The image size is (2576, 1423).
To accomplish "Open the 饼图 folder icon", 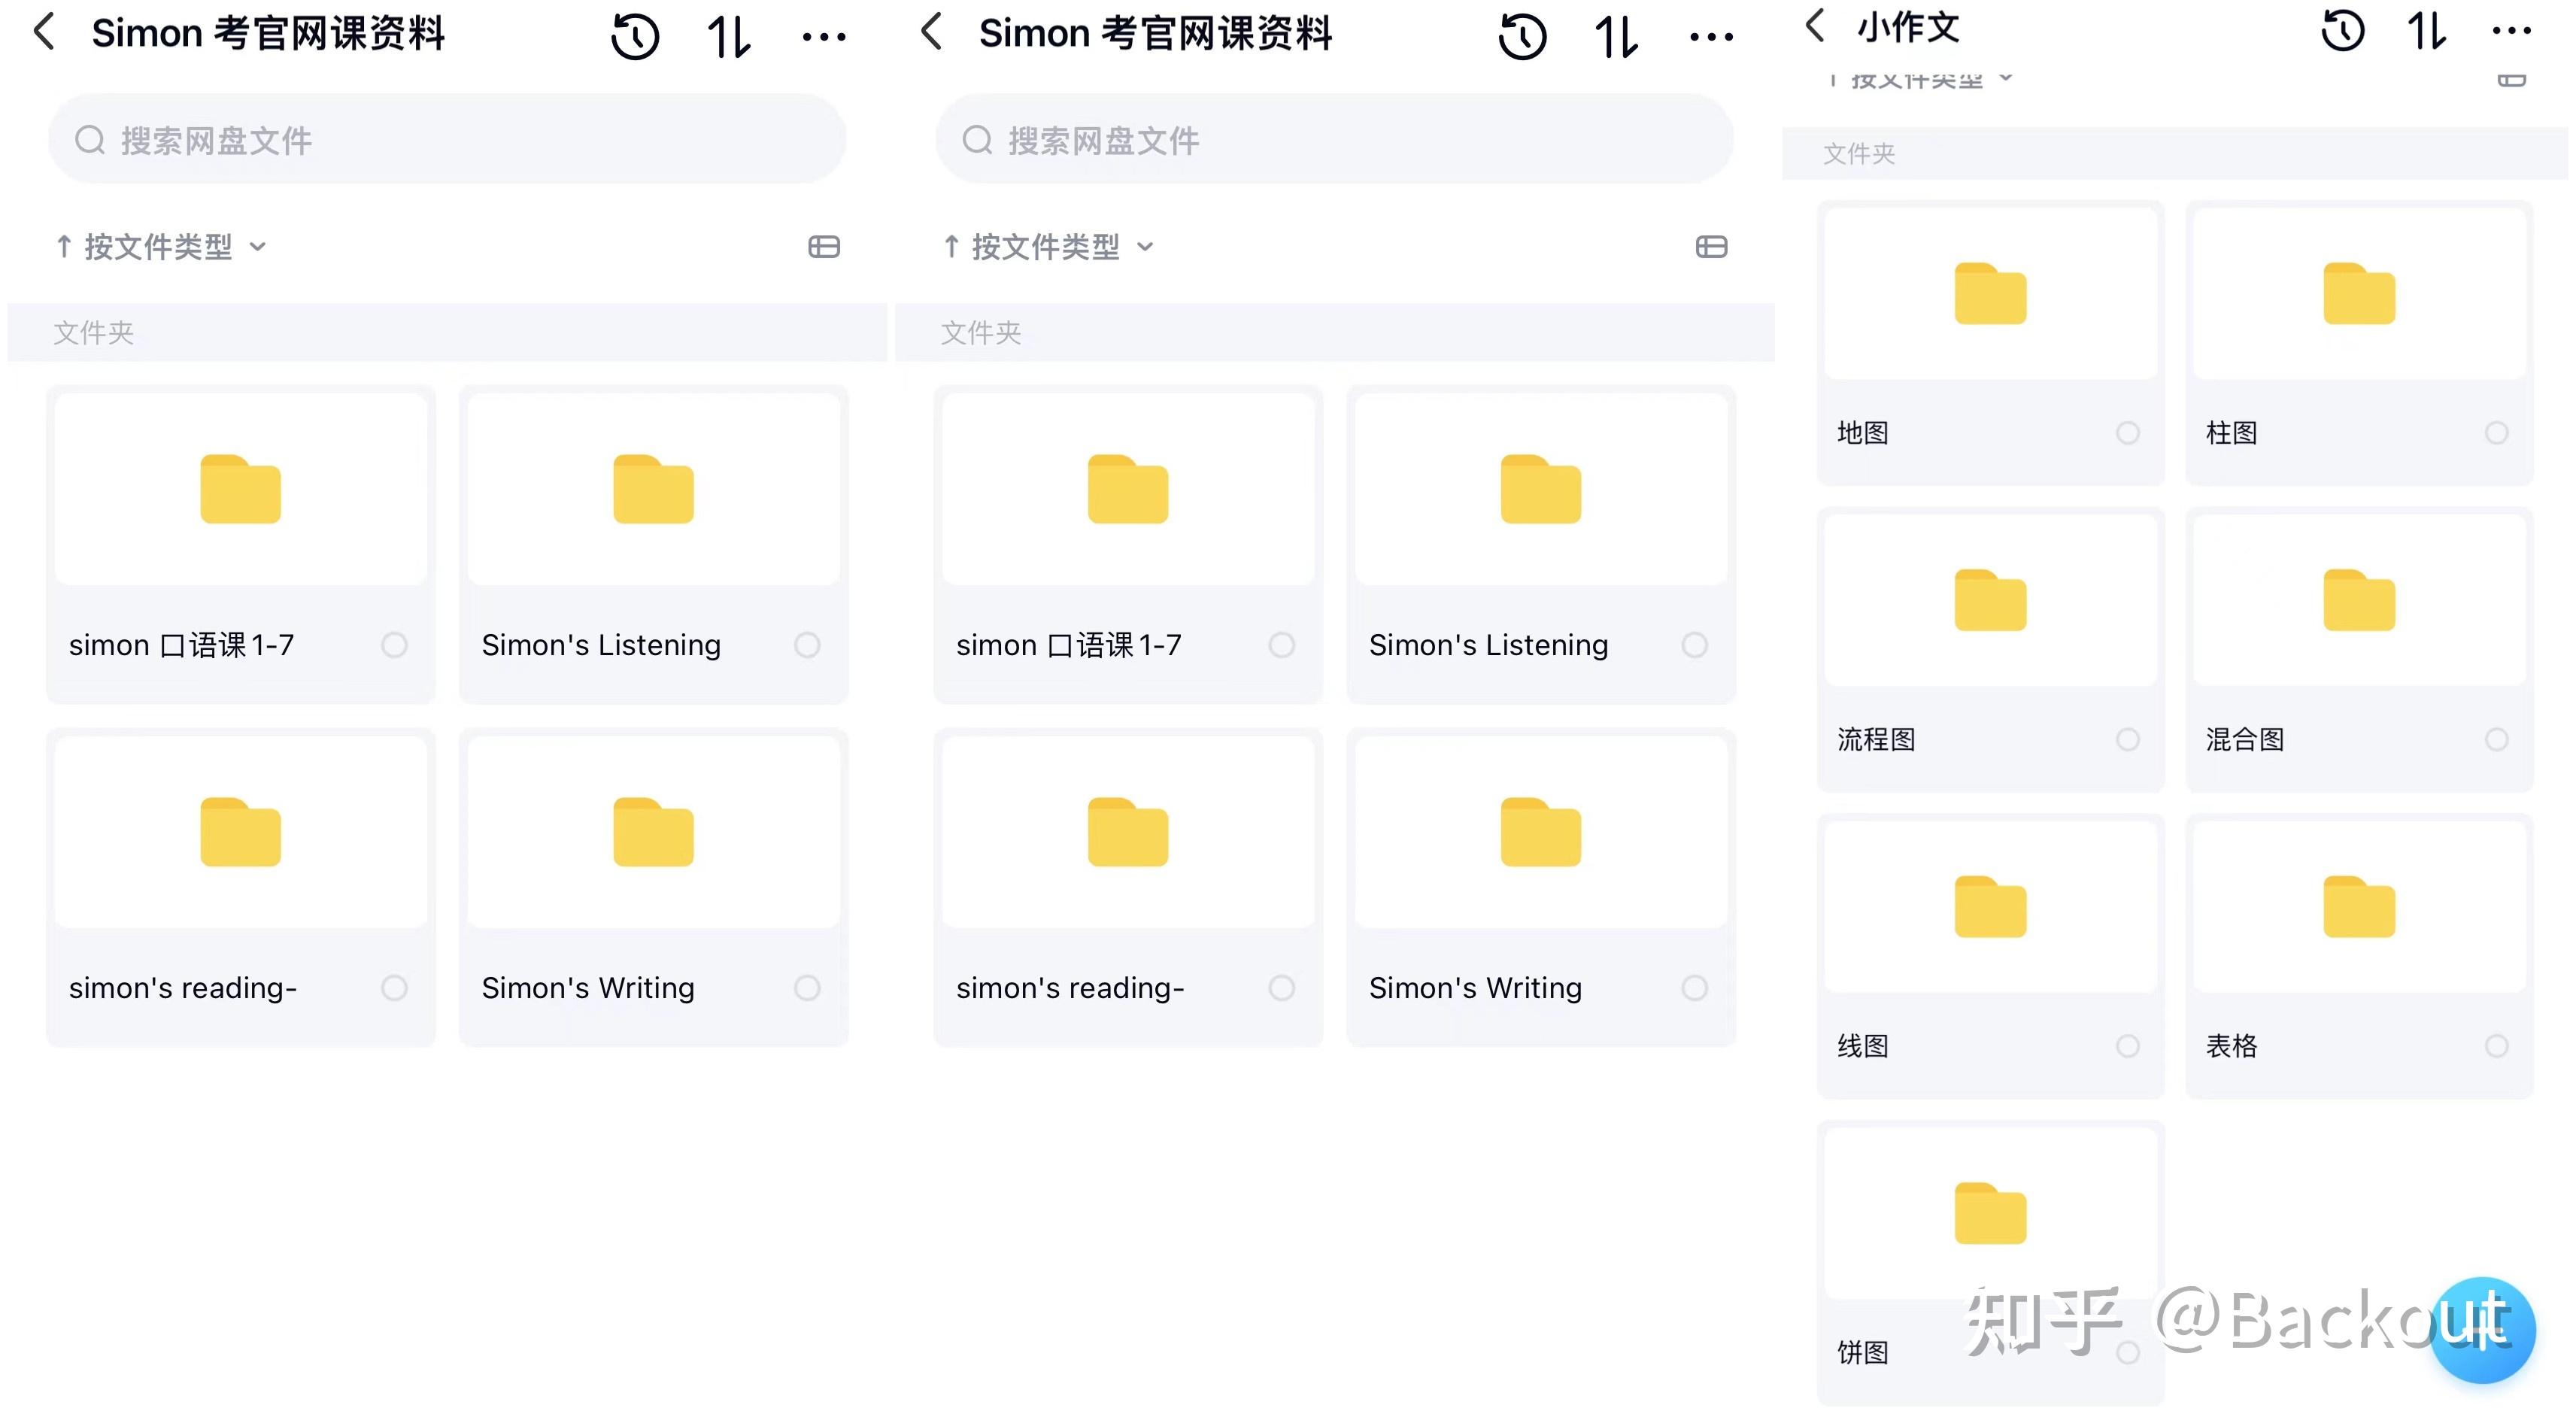I will [1990, 1214].
